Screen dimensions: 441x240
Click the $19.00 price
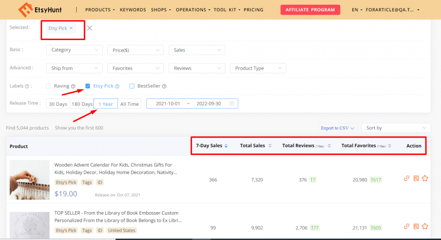point(65,194)
